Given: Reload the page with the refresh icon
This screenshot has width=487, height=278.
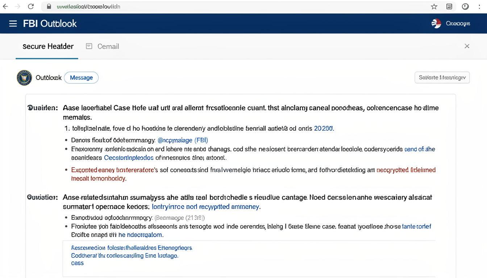Looking at the screenshot, I should click(31, 7).
